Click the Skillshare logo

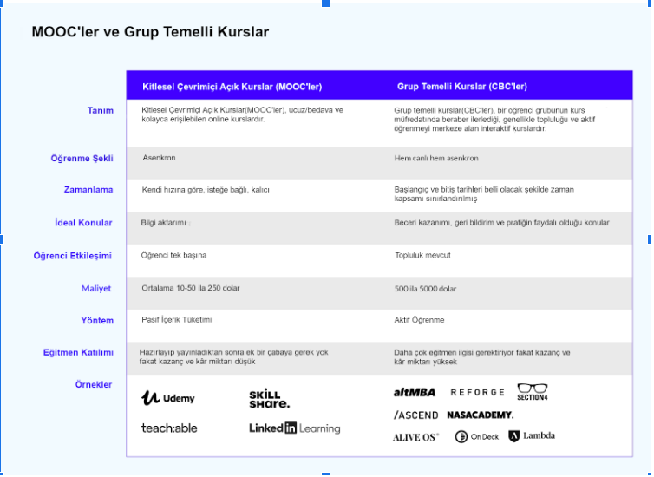click(x=270, y=399)
